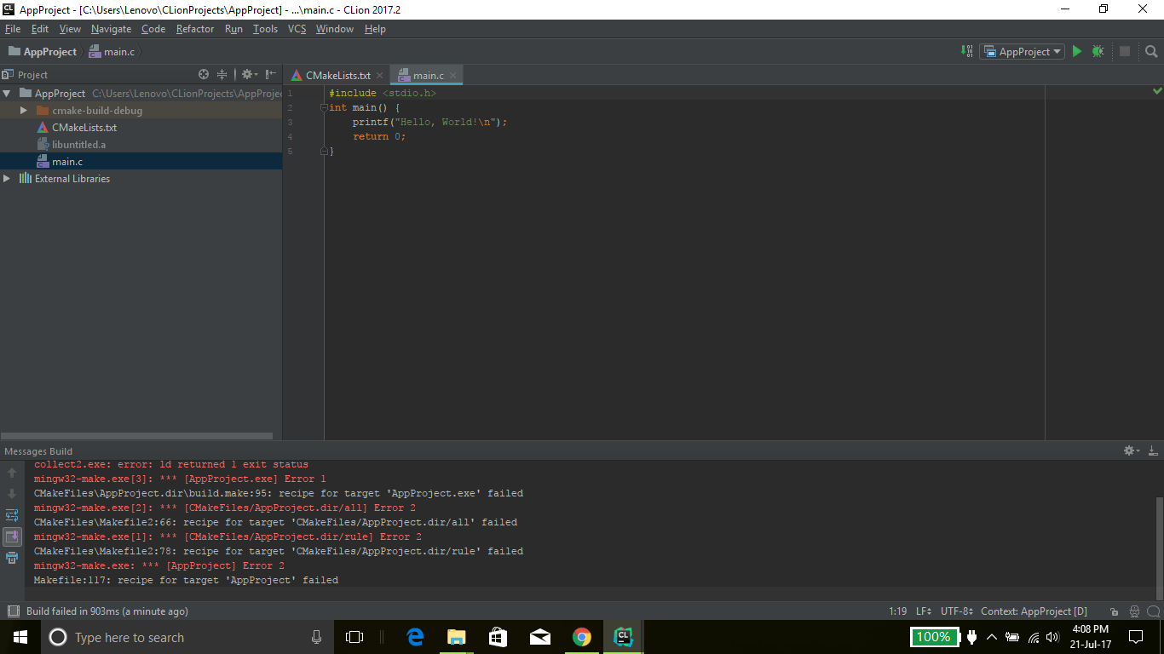This screenshot has height=654, width=1164.
Task: Expand the cmake-build-debug folder
Action: click(24, 111)
